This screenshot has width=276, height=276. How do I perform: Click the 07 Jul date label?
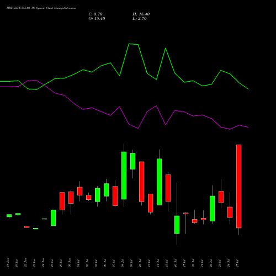coord(114,263)
